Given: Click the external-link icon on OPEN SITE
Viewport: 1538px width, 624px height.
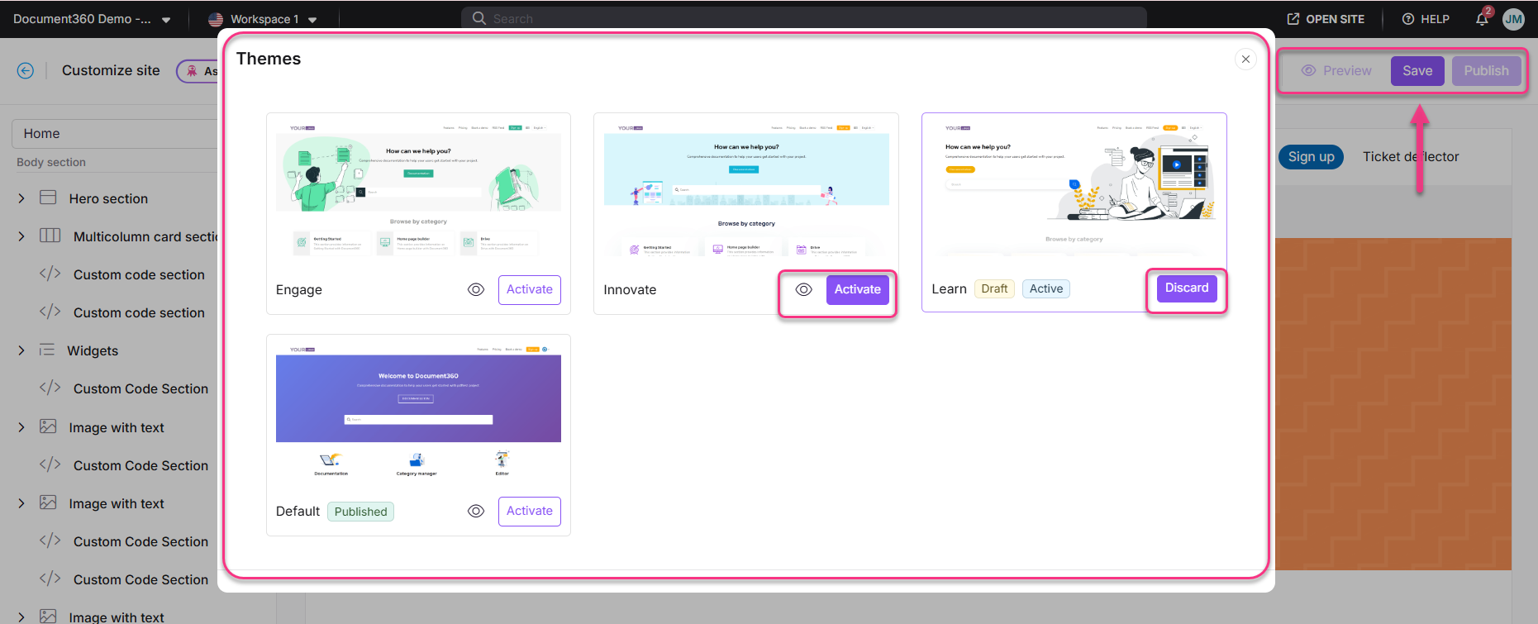Looking at the screenshot, I should [x=1293, y=19].
